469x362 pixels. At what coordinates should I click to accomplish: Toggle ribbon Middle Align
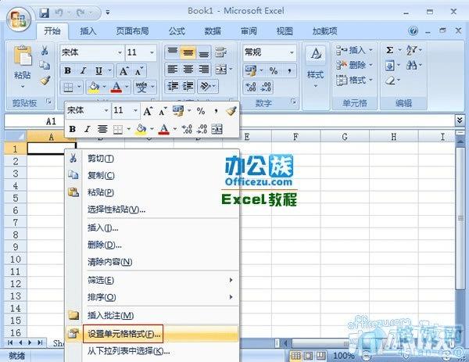188,52
